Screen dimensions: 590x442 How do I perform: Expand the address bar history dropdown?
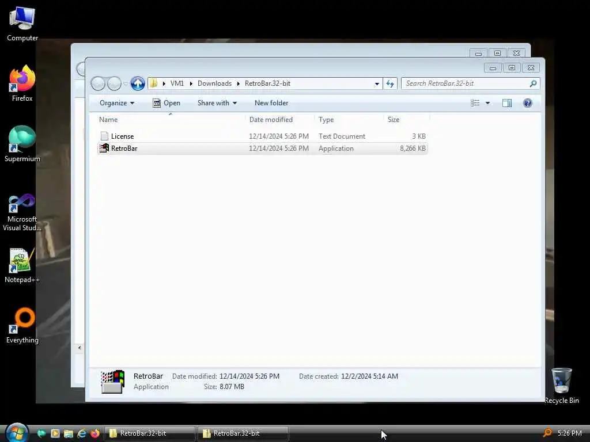tap(377, 84)
